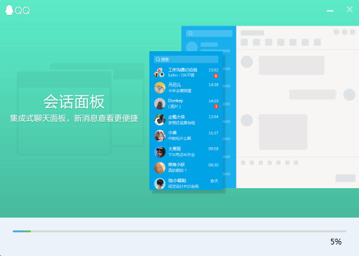Click the 集成式聊天面板 subtitle text
359x256 pixels.
click(74, 118)
